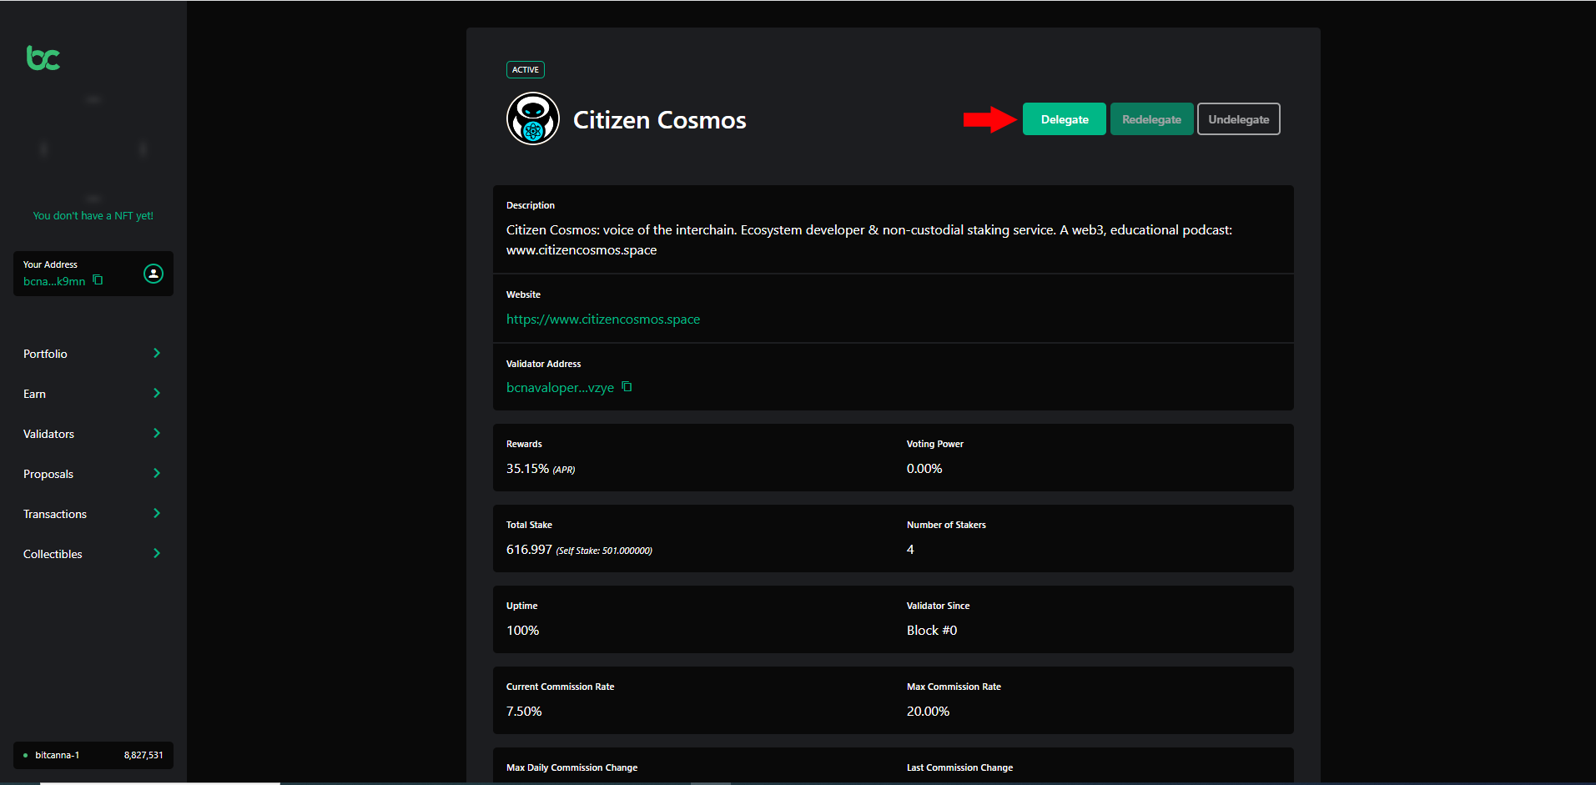This screenshot has height=785, width=1596.
Task: Click the Last Commission Change label
Action: [959, 767]
